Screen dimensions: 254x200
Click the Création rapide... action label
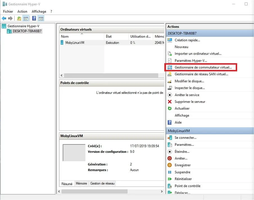point(187,40)
